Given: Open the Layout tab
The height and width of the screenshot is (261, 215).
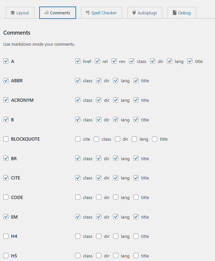Looking at the screenshot, I should click(20, 13).
